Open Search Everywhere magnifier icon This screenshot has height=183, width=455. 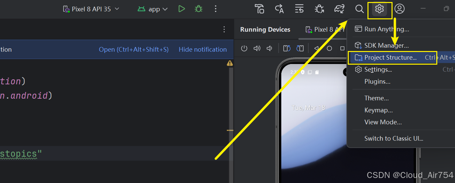359,9
